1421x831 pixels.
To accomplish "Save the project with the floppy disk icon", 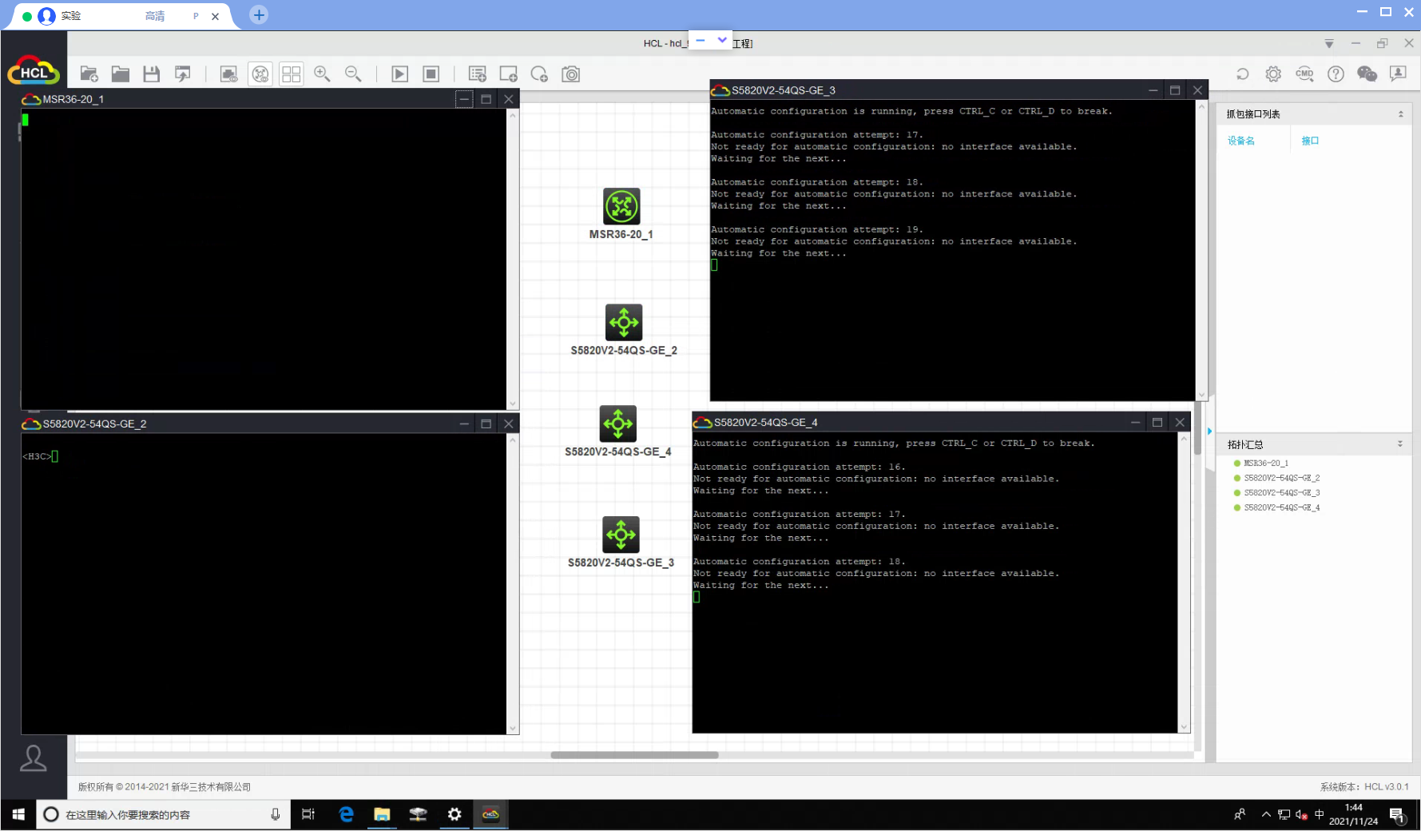I will (x=151, y=74).
